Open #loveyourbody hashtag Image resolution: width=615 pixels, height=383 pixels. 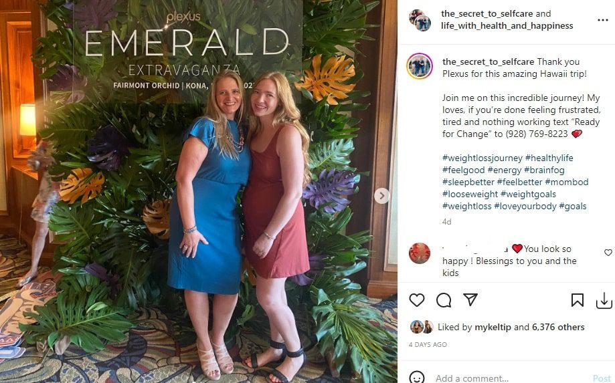pyautogui.click(x=525, y=207)
